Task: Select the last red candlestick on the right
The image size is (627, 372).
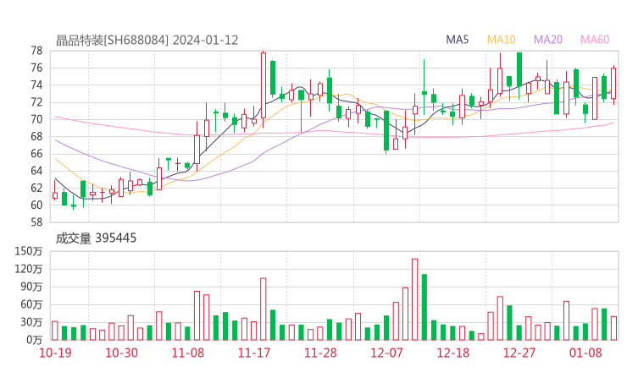Action: (613, 84)
